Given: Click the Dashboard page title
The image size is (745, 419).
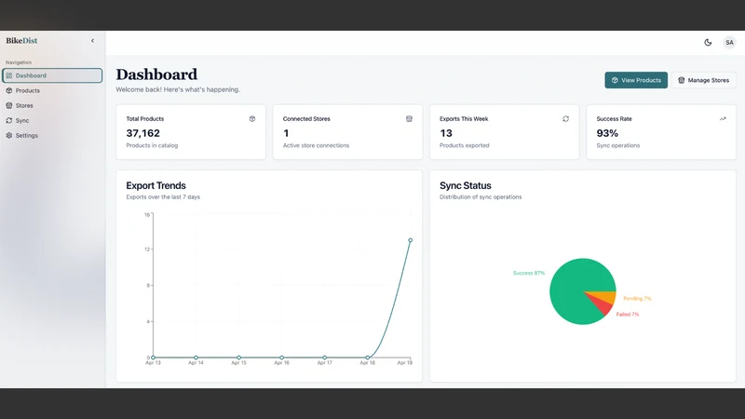Looking at the screenshot, I should point(156,74).
